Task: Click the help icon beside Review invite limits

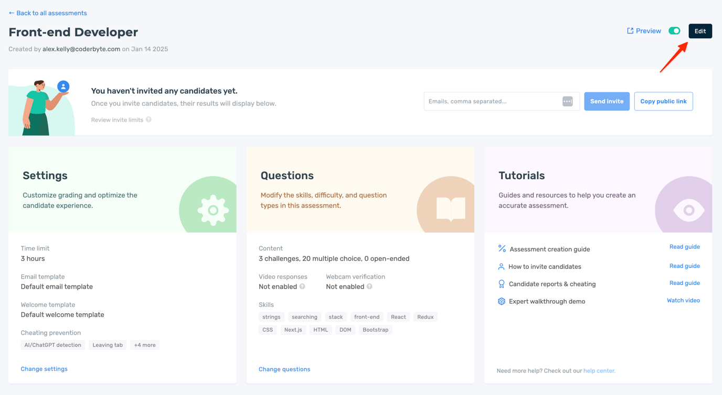Action: [x=150, y=119]
